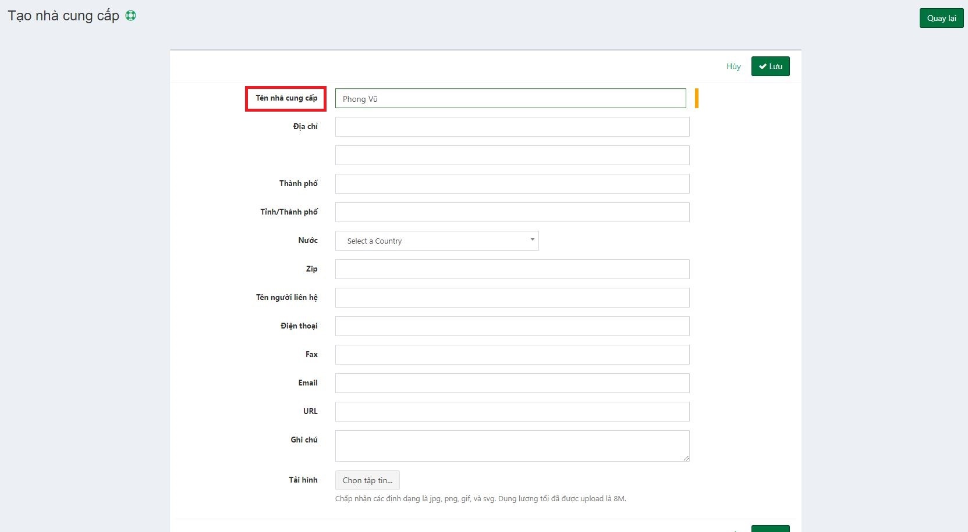Click the Tỉnh/Thành phố input field
Image resolution: width=968 pixels, height=532 pixels.
click(x=512, y=212)
